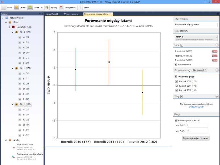Click the Nowy Projekt root icon in tree
Viewport: 220px width, 165px height.
click(7, 18)
